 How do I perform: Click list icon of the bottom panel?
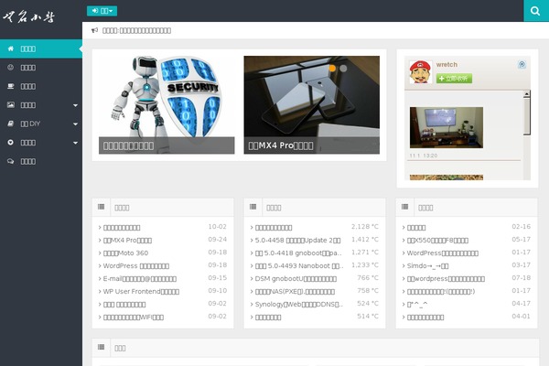coord(102,347)
